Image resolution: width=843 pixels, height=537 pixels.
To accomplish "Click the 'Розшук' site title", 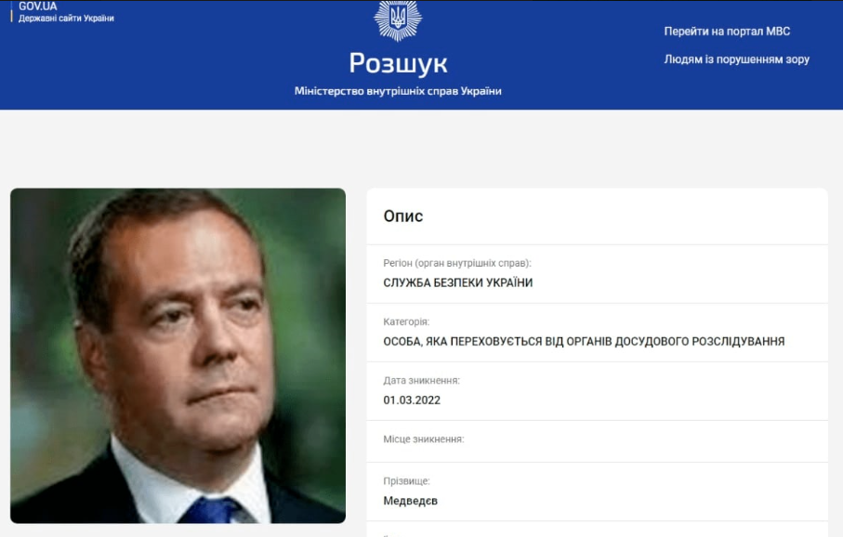I will tap(398, 63).
